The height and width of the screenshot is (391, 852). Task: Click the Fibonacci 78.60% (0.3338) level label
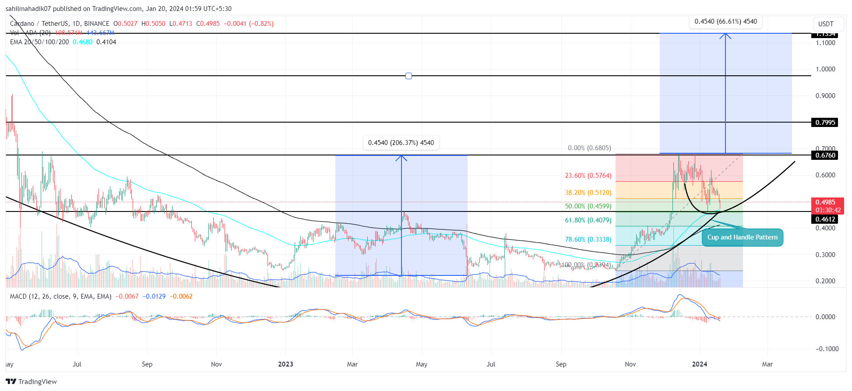[x=588, y=240]
